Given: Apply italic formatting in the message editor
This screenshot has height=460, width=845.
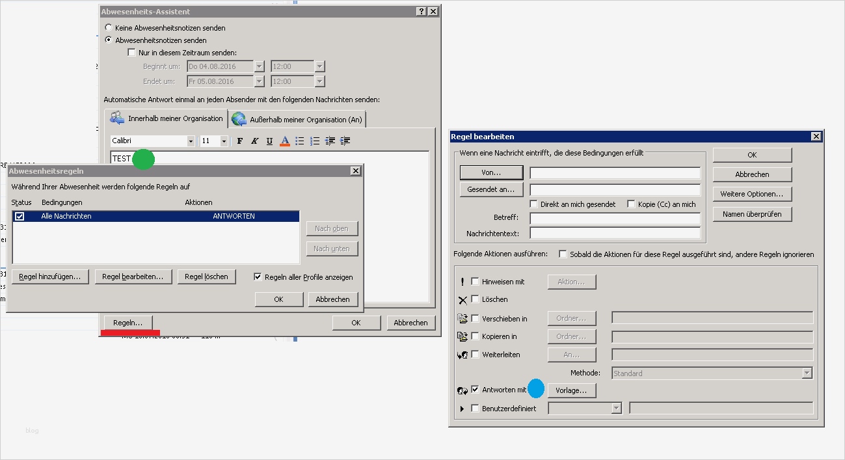Looking at the screenshot, I should tap(254, 140).
